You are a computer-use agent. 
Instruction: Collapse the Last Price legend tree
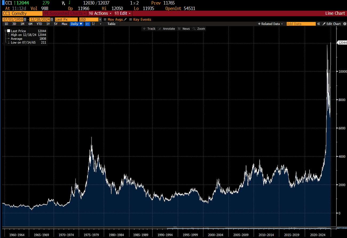click(6, 31)
